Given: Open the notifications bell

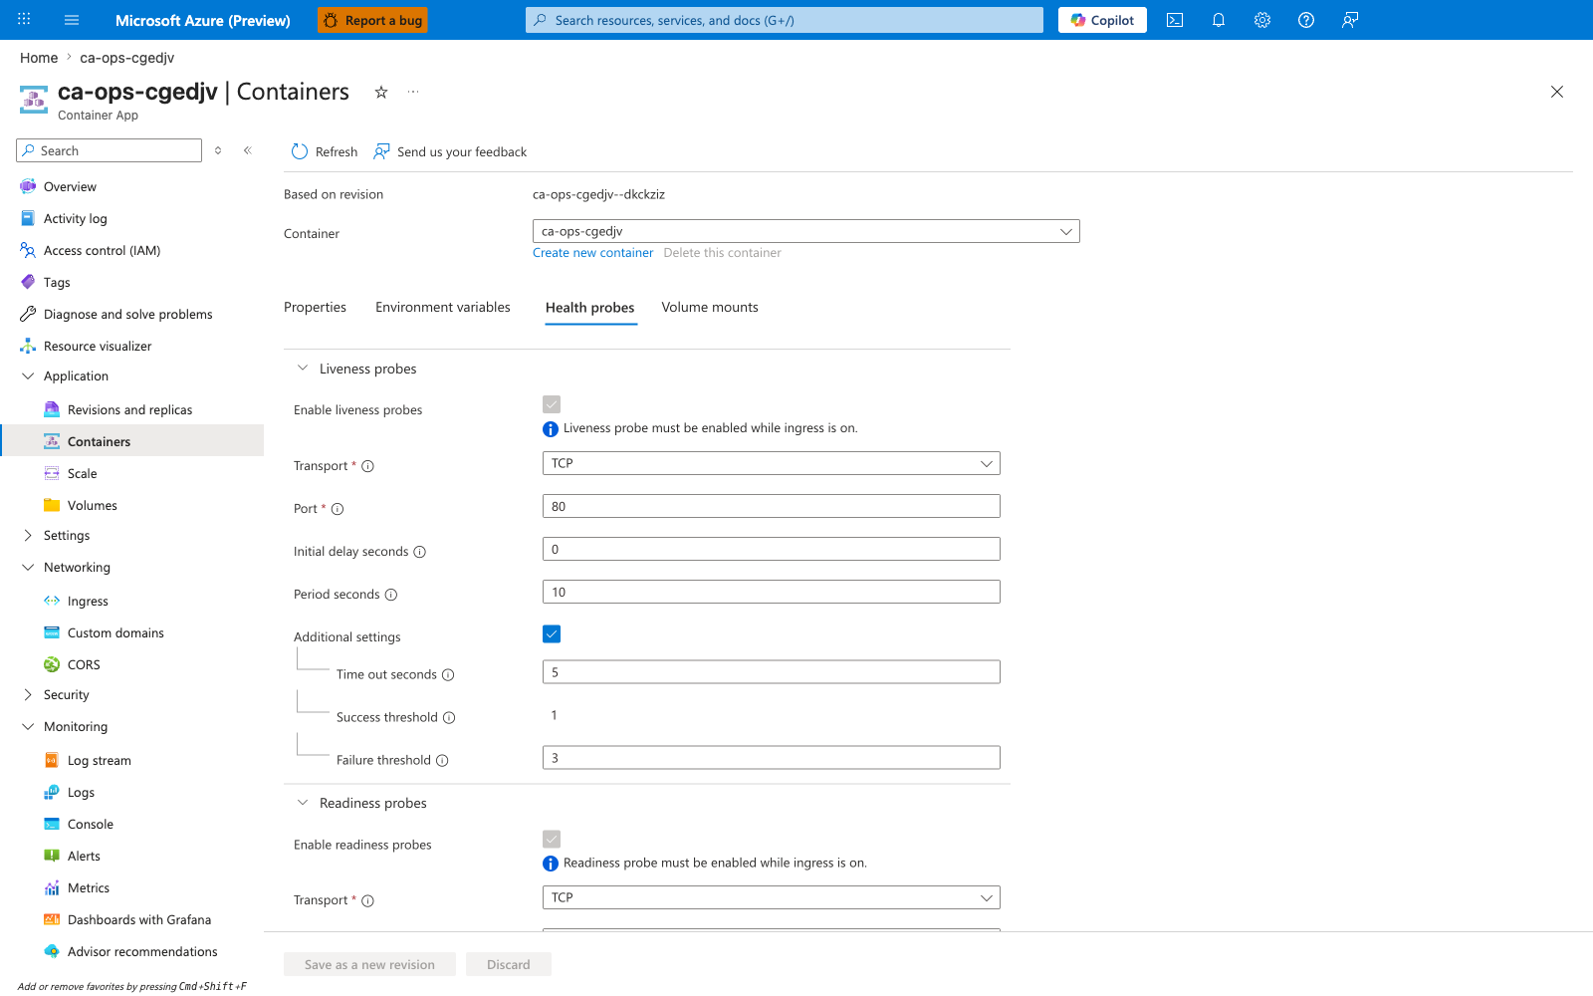Looking at the screenshot, I should 1219,20.
